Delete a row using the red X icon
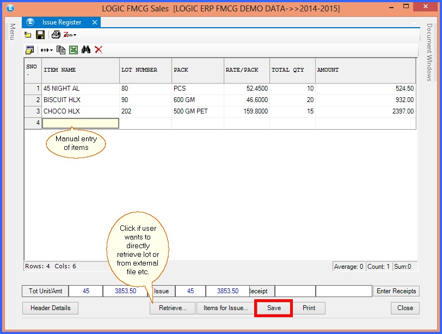The image size is (442, 334). click(99, 49)
